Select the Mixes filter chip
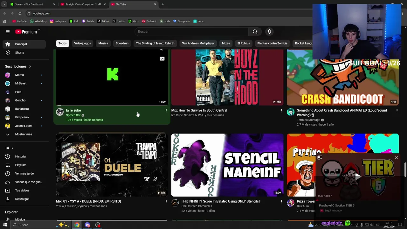This screenshot has height=229, width=407. pos(226,43)
